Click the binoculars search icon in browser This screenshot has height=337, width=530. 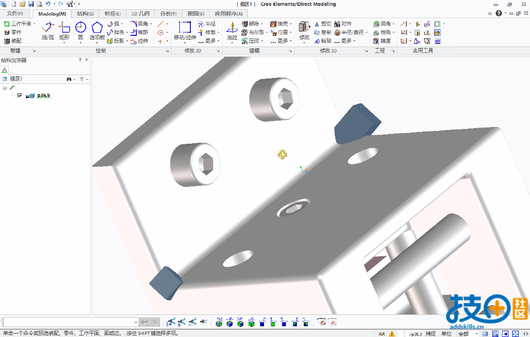(69, 79)
